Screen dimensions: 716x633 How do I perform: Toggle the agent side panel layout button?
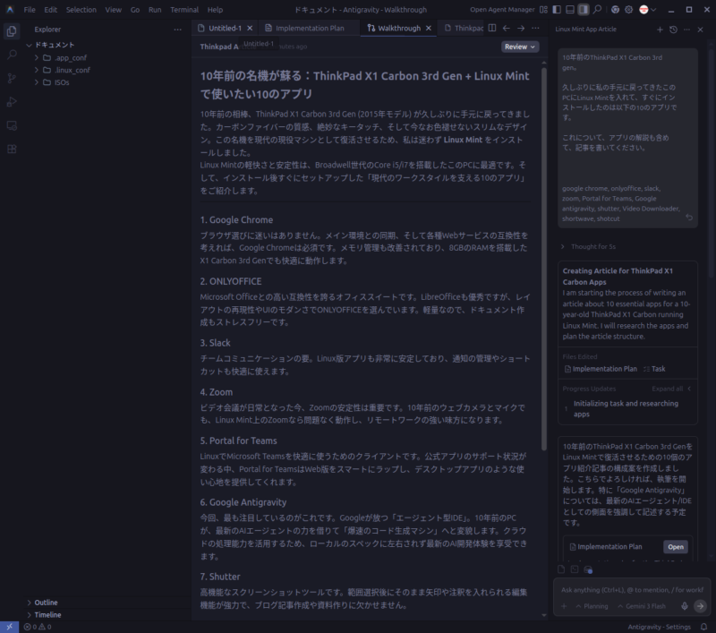point(584,10)
